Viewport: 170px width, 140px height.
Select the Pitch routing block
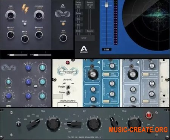click(79, 31)
